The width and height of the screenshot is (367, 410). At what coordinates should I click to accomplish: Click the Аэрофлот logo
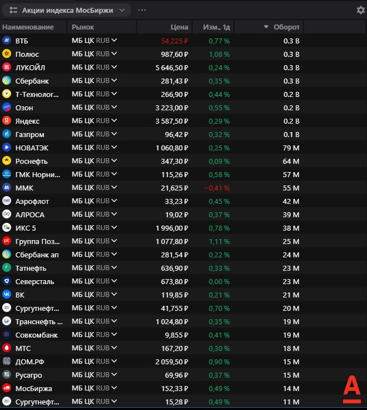(x=7, y=201)
